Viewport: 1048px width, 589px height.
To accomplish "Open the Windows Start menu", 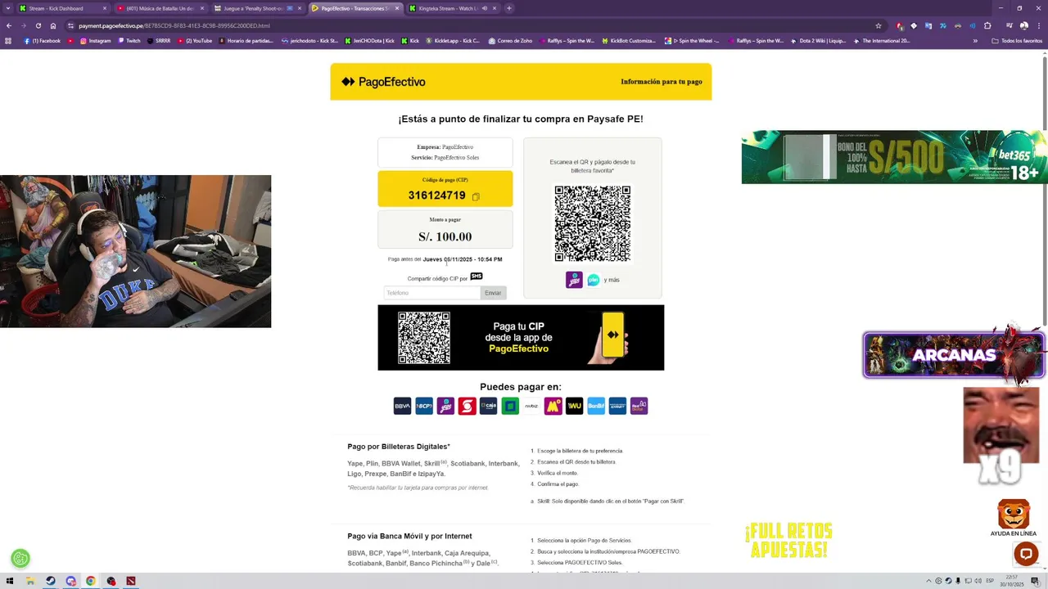I will [10, 581].
